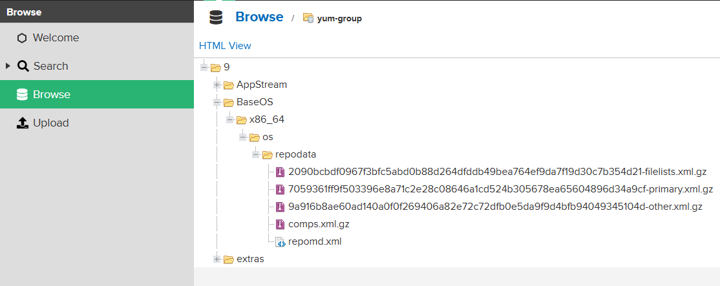Click the x86_64 folder icon

242,119
